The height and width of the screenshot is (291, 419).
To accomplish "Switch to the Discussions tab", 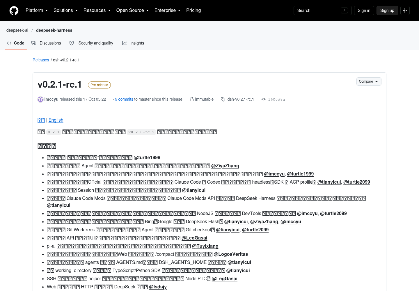I will [x=46, y=43].
